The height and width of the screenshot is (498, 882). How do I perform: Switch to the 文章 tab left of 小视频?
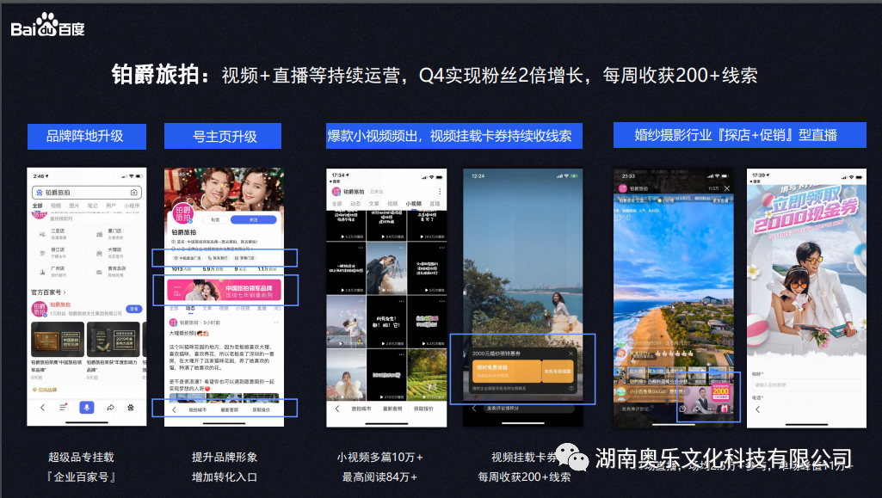pyautogui.click(x=374, y=204)
